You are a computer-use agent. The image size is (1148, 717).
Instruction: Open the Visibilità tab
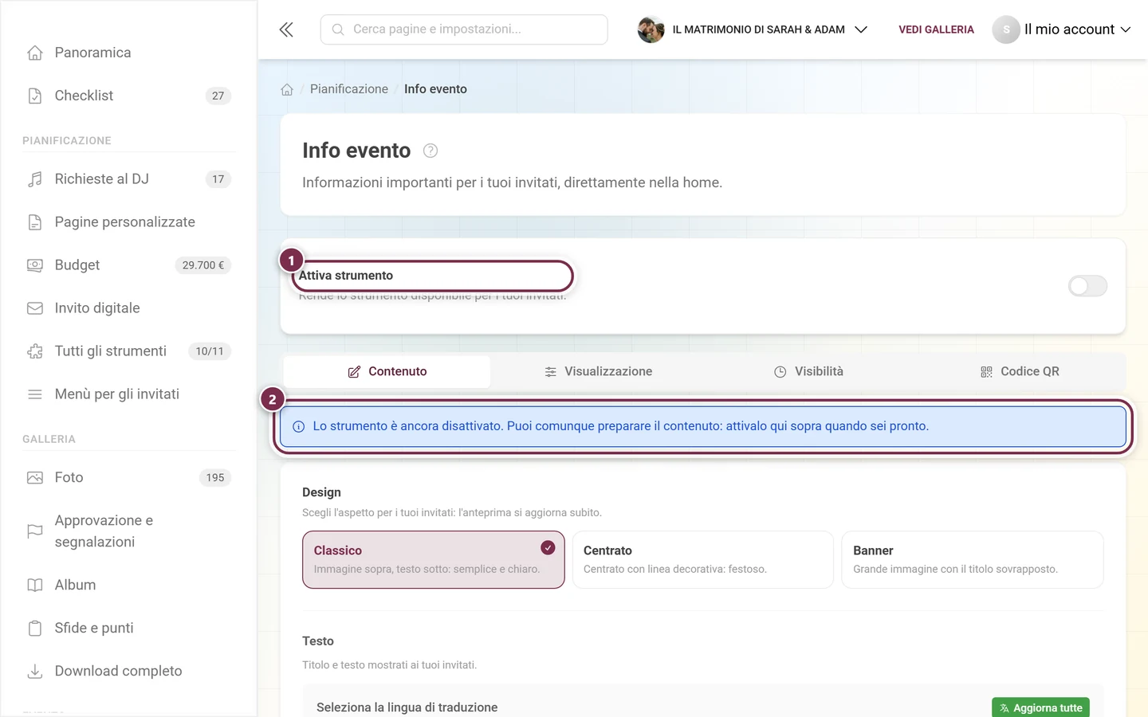tap(808, 372)
